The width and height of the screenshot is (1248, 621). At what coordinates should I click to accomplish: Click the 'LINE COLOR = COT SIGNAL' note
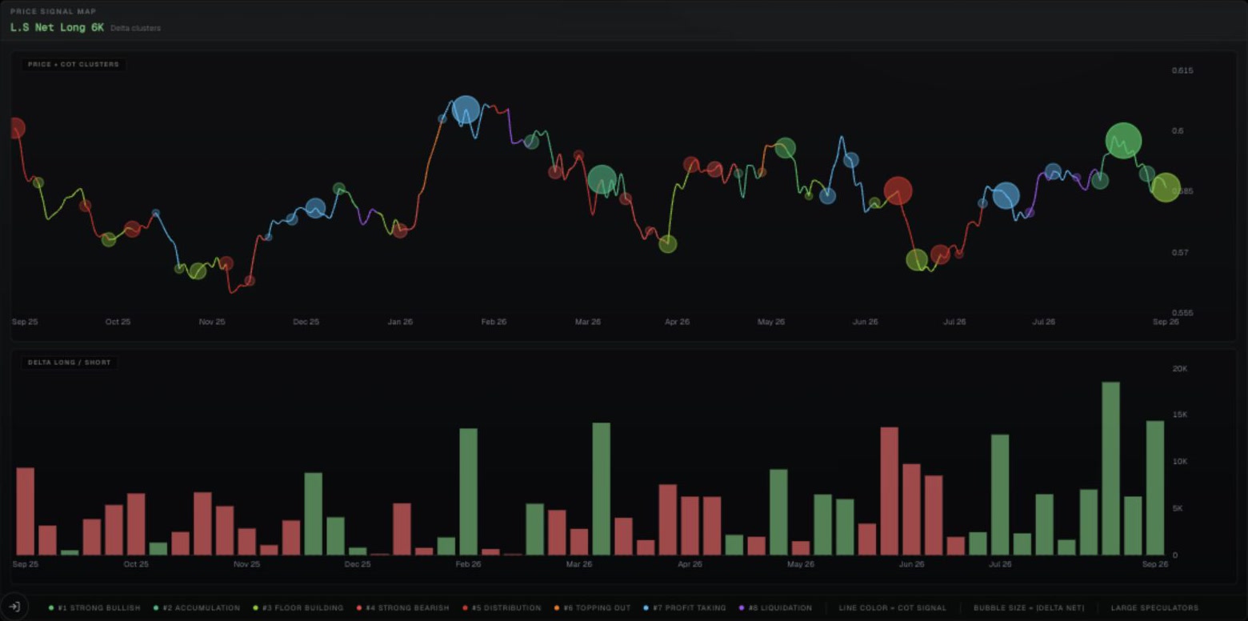[x=892, y=608]
